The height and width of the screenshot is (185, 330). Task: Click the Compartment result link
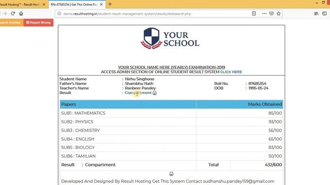(138, 92)
